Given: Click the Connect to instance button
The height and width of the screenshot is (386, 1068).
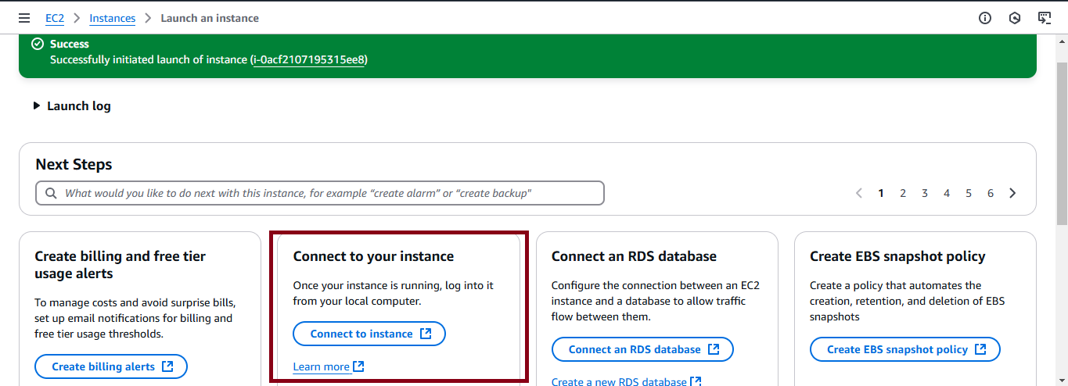Looking at the screenshot, I should tap(369, 334).
